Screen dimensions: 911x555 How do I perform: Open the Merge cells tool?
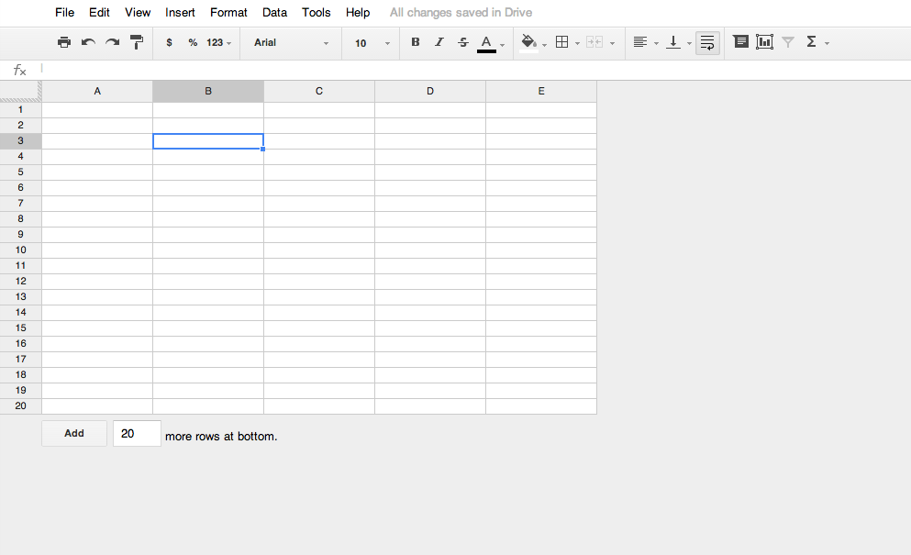(594, 42)
